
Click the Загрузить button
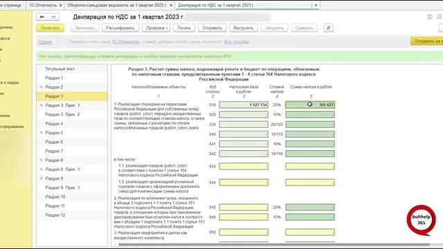click(274, 28)
